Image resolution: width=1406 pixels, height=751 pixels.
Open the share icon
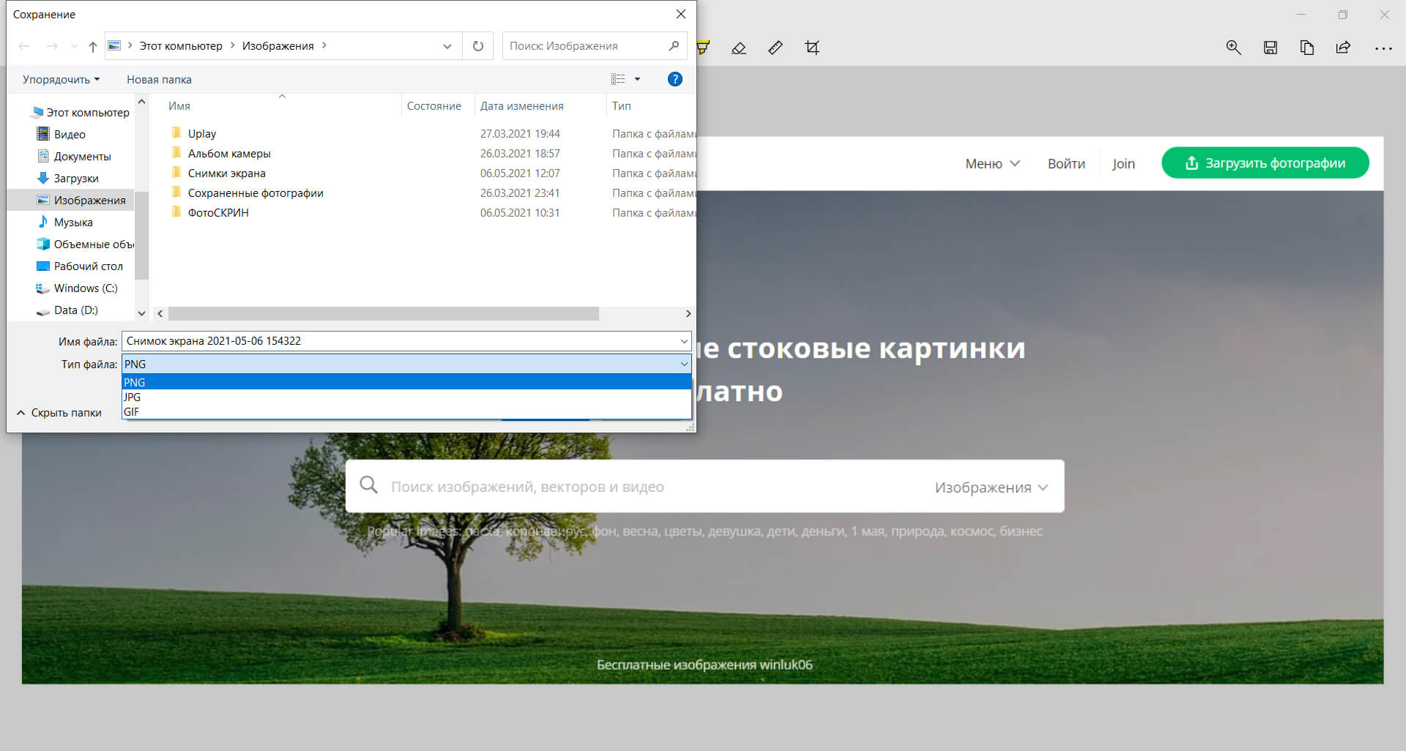coord(1343,47)
